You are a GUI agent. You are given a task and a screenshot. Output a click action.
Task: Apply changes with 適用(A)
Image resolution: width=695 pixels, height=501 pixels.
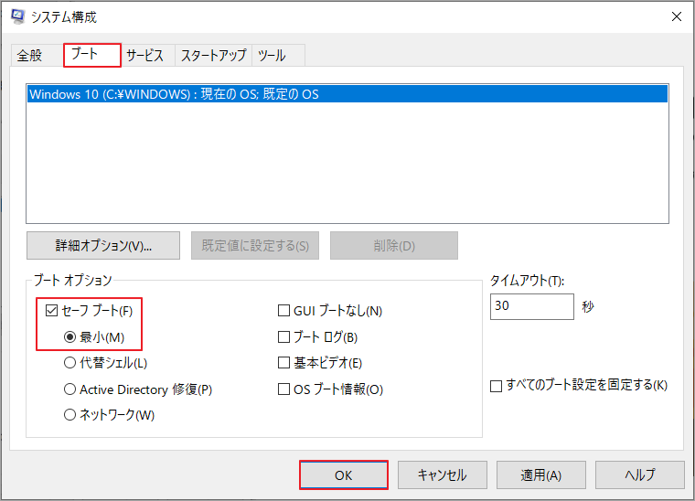click(541, 474)
